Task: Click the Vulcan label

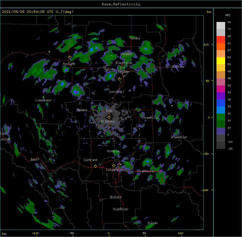Action: coord(152,223)
